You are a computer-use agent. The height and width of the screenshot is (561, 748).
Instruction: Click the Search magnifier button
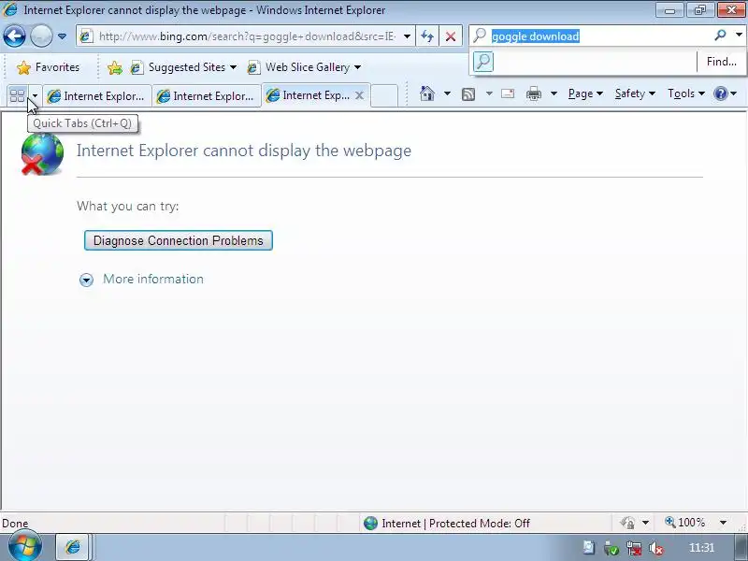pos(720,35)
